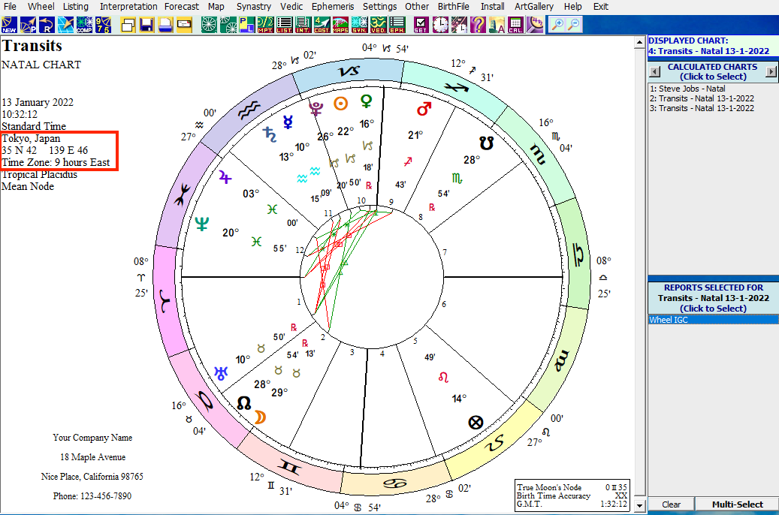Screen dimensions: 779x515
Task: Open the CAST. forecast icon
Action: tap(322, 25)
